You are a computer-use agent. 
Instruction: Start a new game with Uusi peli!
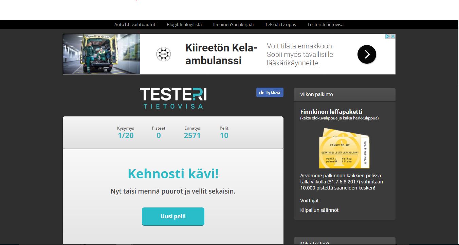[x=173, y=216]
